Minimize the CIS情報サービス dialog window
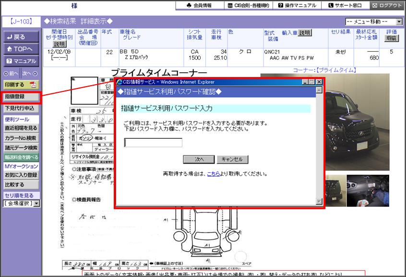This screenshot has height=277, width=406. (x=305, y=82)
